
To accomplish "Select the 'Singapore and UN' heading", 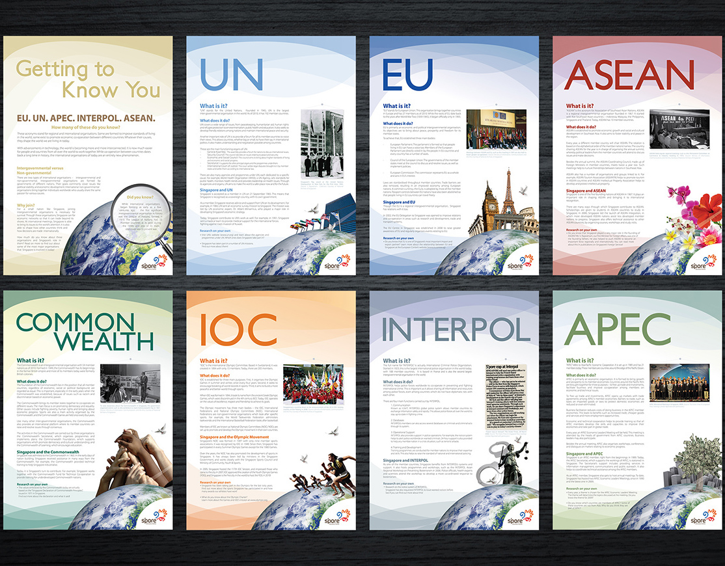I will coord(216,190).
